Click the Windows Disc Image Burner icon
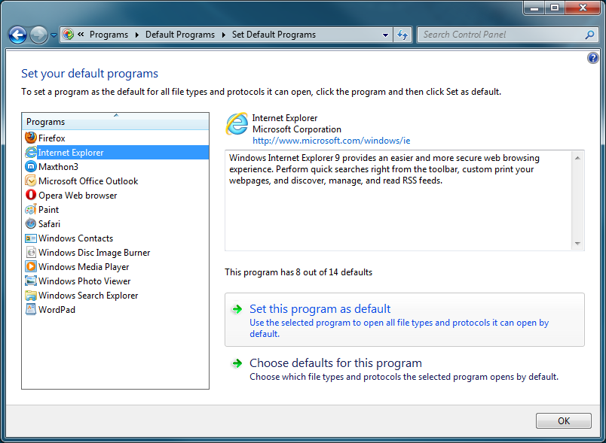This screenshot has height=443, width=606. coord(31,253)
